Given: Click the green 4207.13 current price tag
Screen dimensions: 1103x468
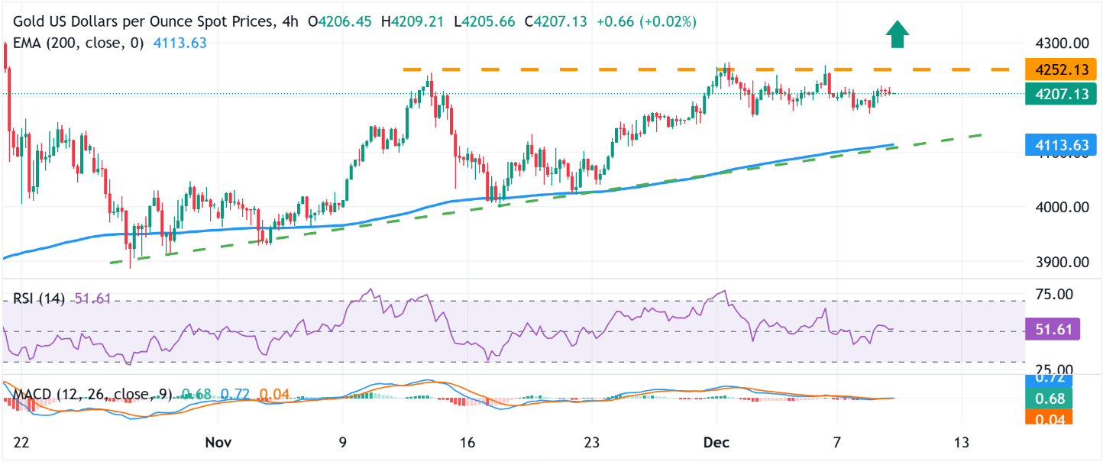Looking at the screenshot, I should tap(1062, 95).
